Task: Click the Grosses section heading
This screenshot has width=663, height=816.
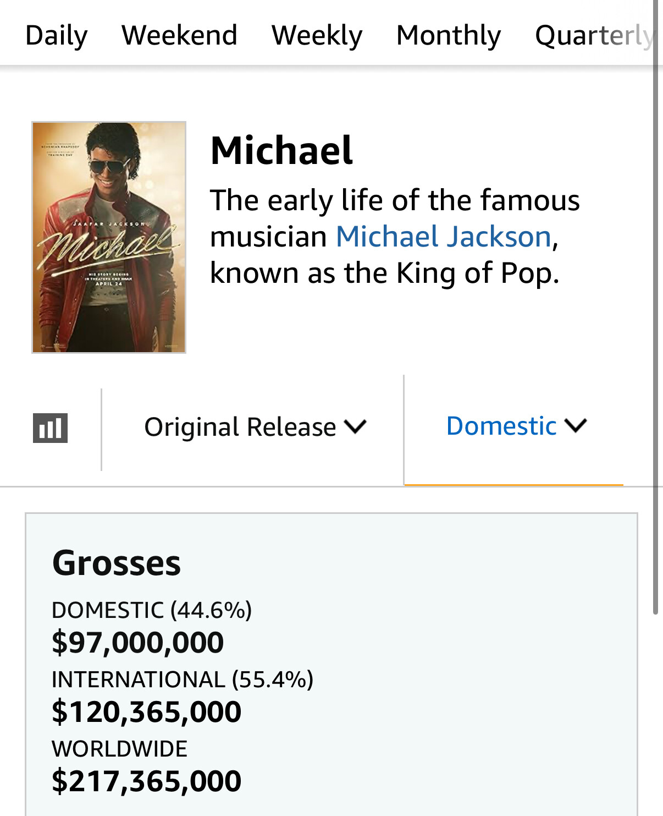Action: coord(117,563)
